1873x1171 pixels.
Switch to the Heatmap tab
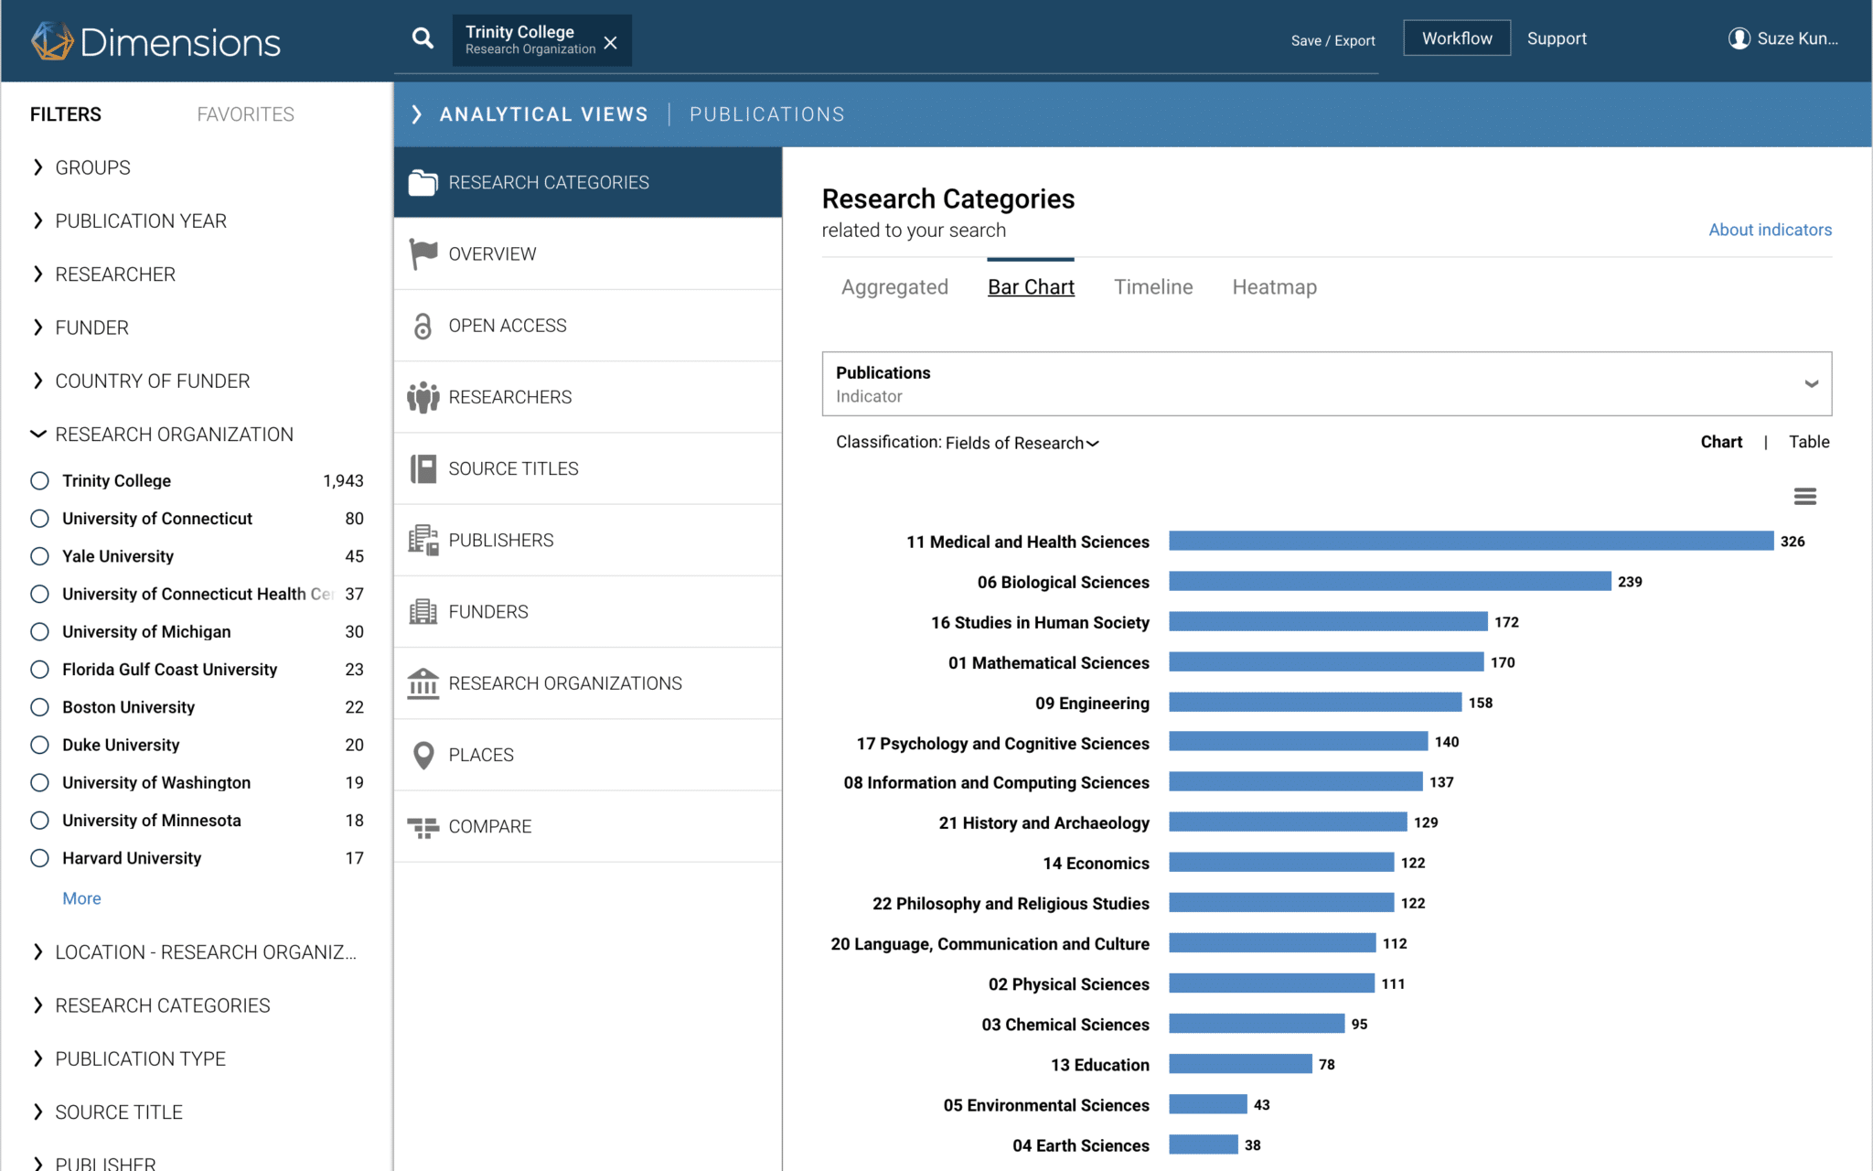(1274, 287)
